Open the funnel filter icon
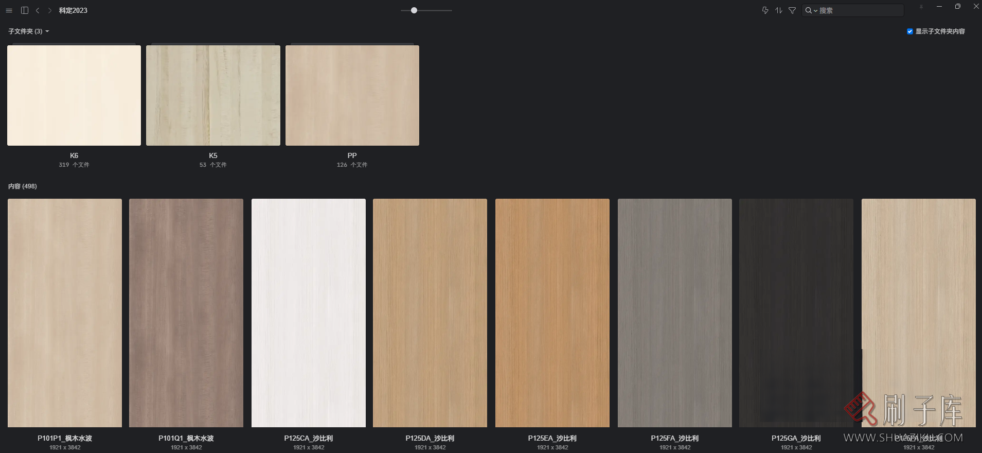This screenshot has height=453, width=982. [x=792, y=10]
